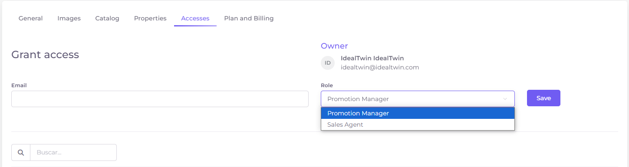Click the Owner section heading
The width and height of the screenshot is (629, 167).
click(x=334, y=46)
